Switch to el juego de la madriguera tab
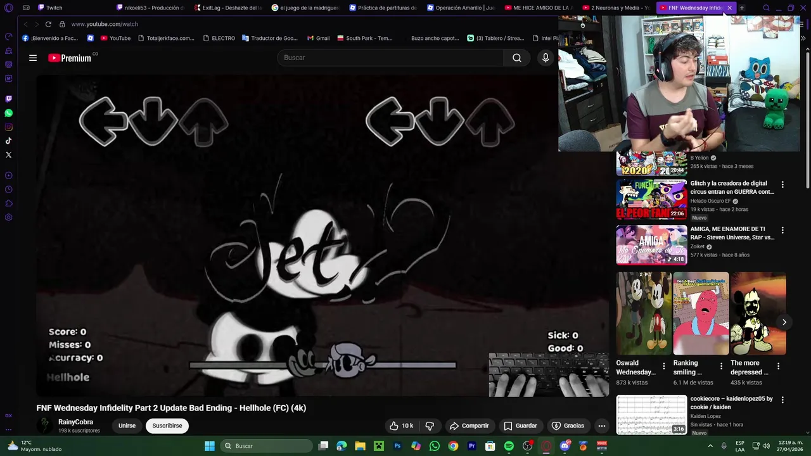 point(305,8)
